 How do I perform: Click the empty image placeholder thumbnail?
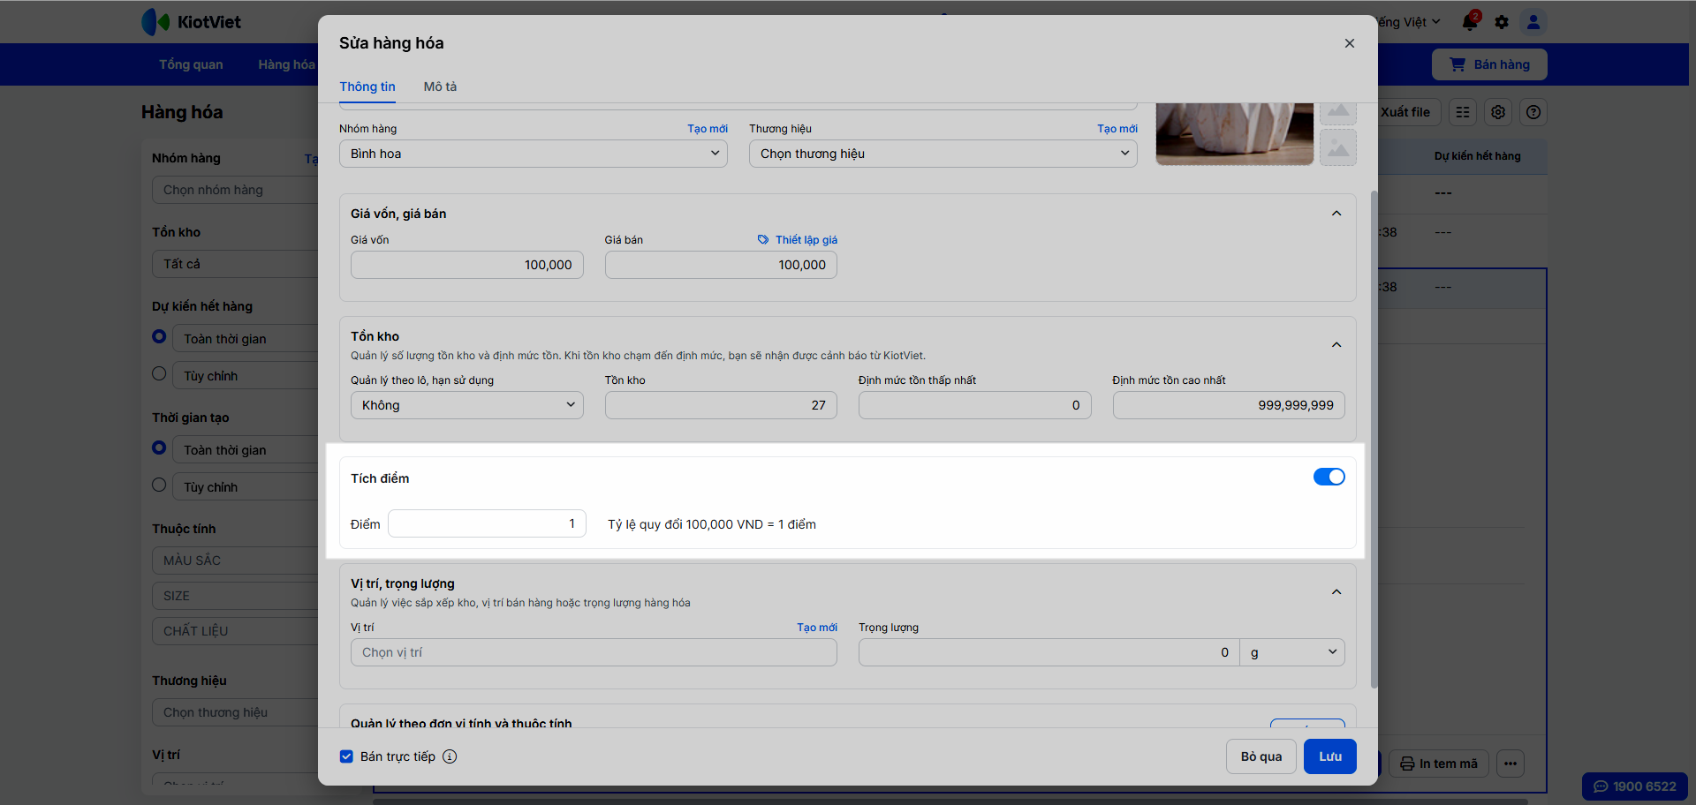1338,147
